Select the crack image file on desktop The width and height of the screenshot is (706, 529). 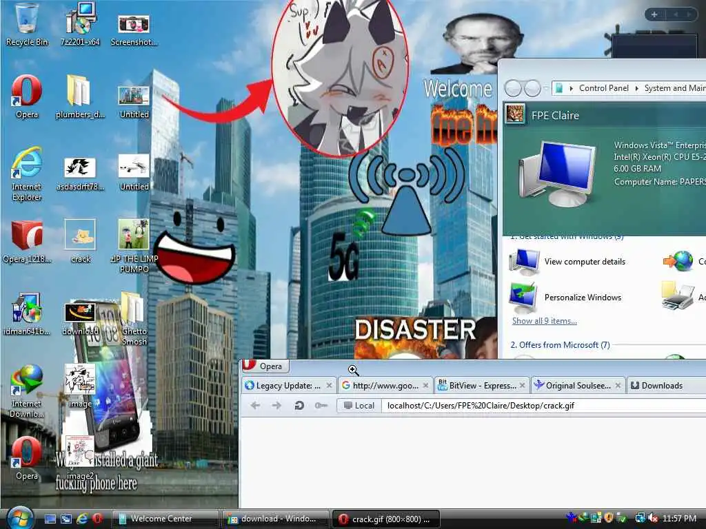tap(80, 240)
